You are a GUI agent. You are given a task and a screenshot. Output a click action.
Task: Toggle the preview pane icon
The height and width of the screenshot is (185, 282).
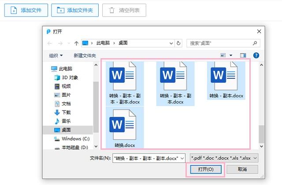[x=243, y=55]
